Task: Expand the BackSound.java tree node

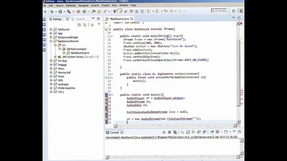Action: (64, 53)
